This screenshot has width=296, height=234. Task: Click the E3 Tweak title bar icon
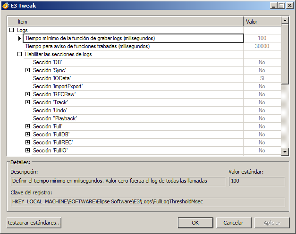pyautogui.click(x=6, y=6)
